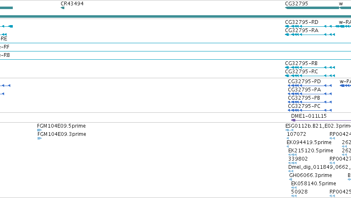Select the CG32795-PD protein label
The width and height of the screenshot is (351, 198).
coord(304,82)
